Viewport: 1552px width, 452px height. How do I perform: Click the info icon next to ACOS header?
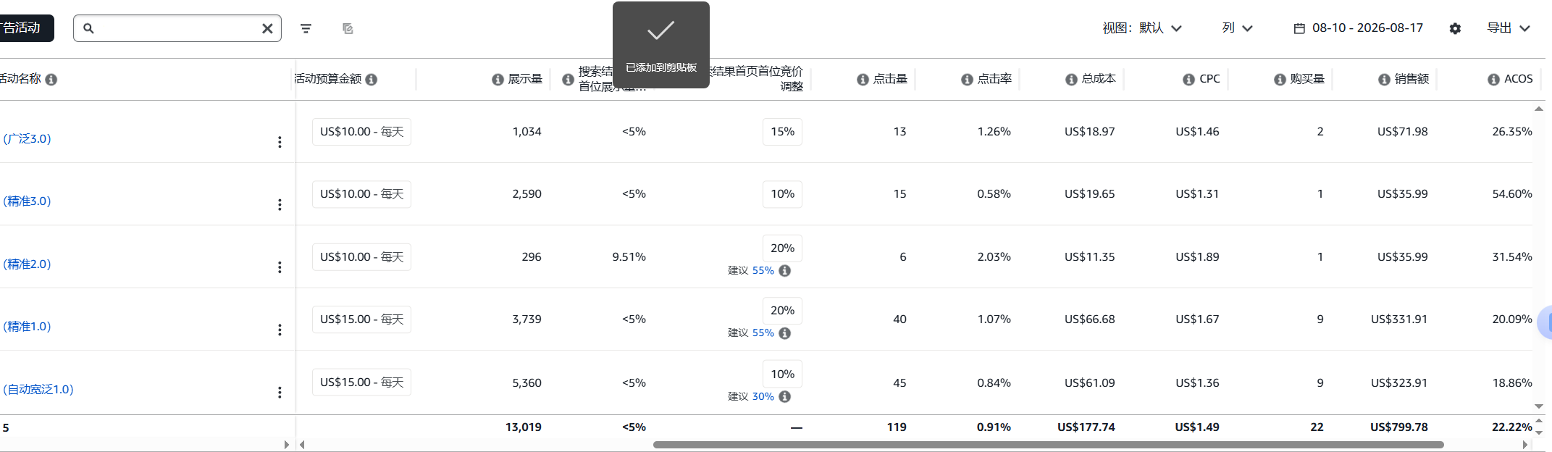click(x=1493, y=80)
